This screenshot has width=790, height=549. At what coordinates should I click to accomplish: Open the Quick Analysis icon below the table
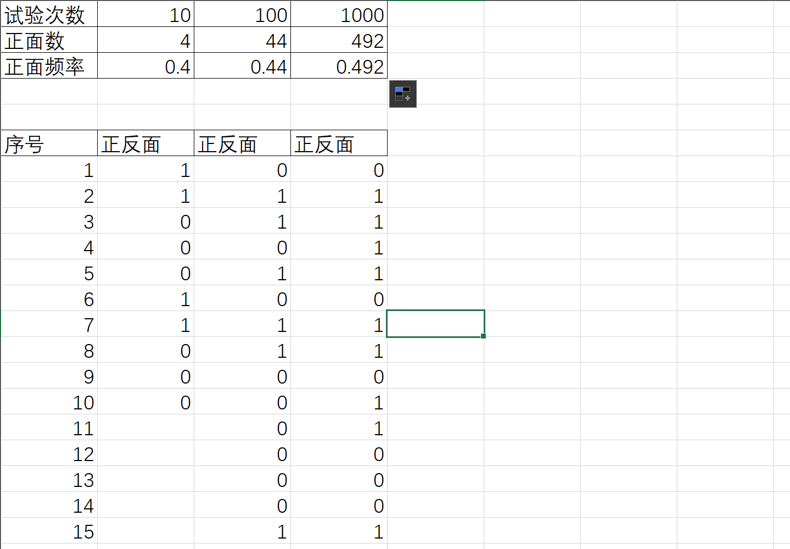[402, 93]
